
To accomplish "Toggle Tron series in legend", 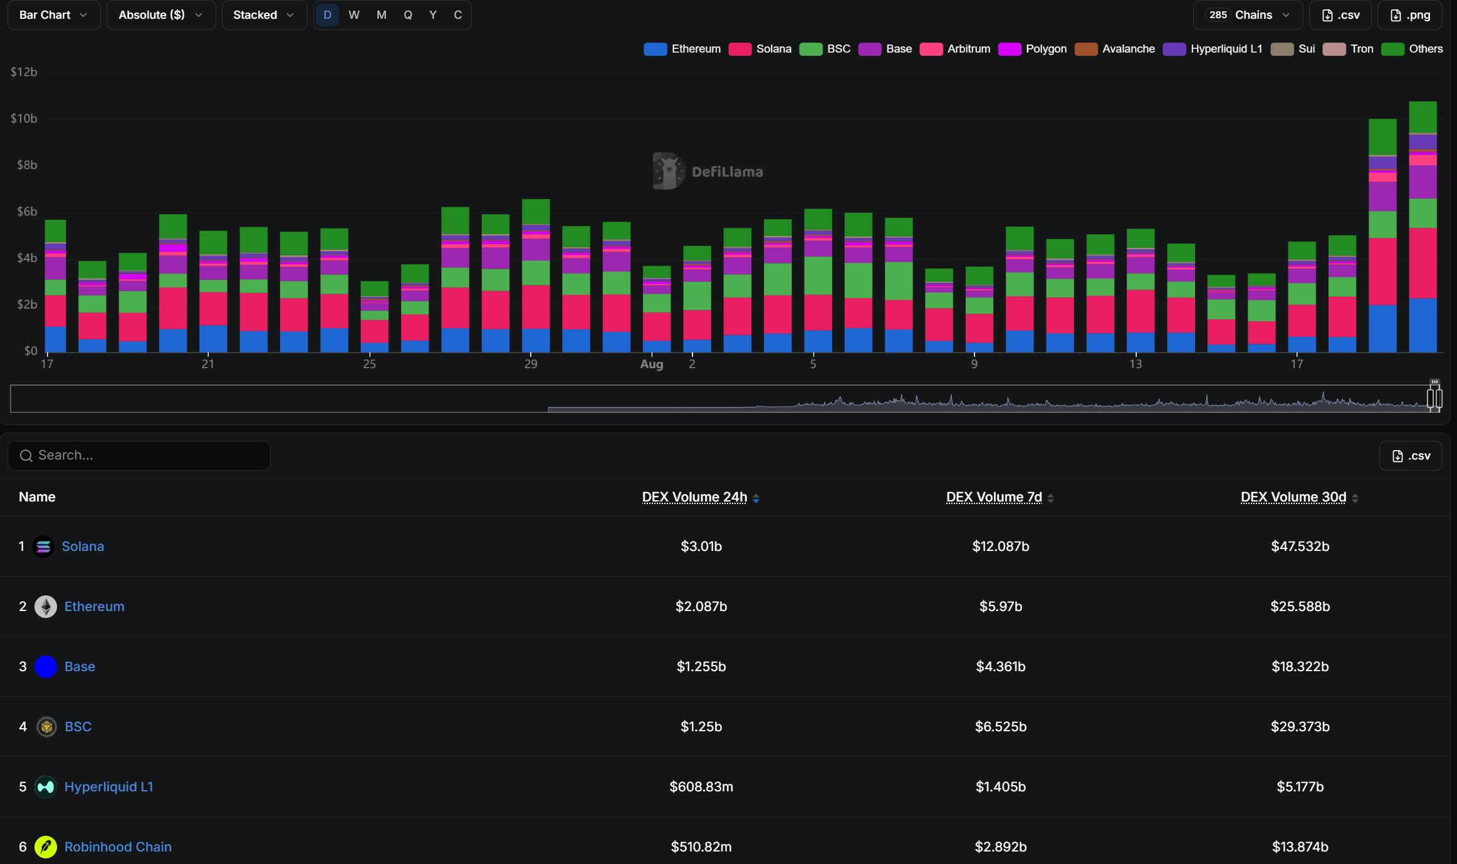I will point(1347,49).
